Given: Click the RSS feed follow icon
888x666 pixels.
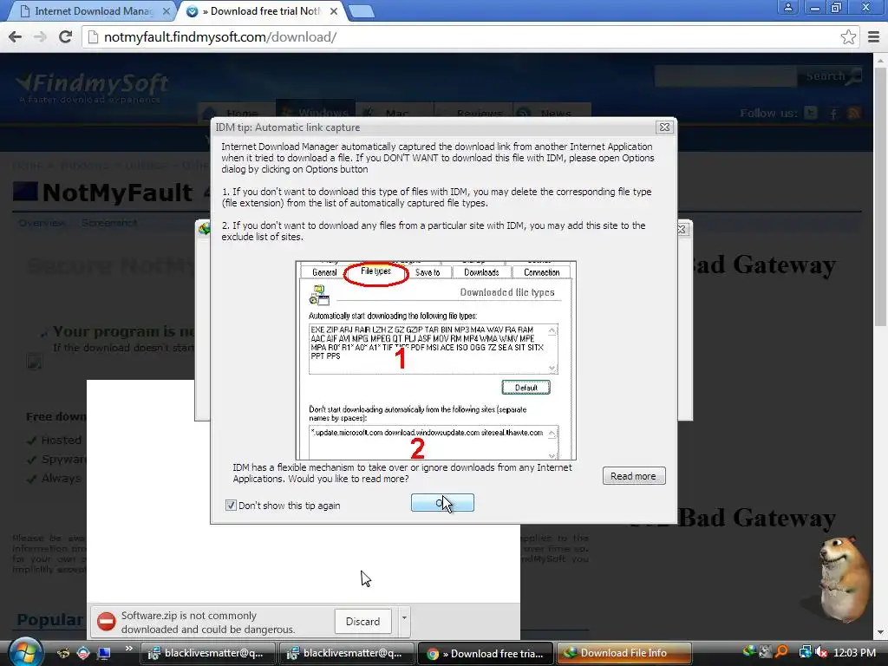Looking at the screenshot, I should pyautogui.click(x=854, y=114).
